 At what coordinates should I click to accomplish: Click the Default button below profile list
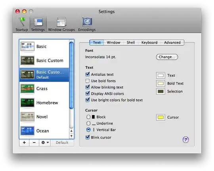click(x=62, y=142)
